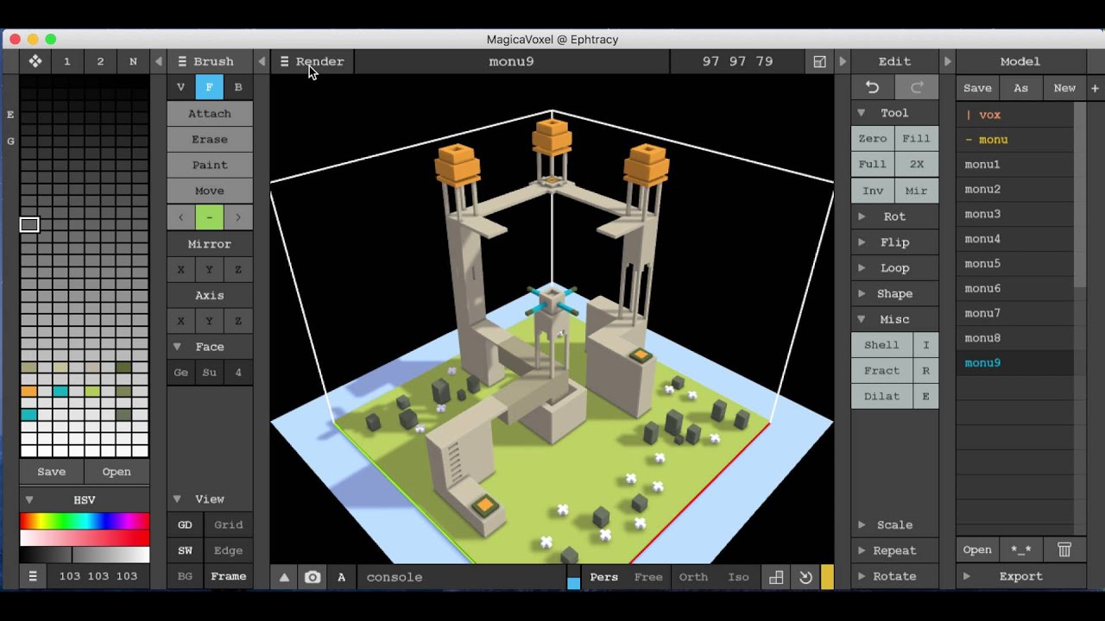Viewport: 1105px width, 621px height.
Task: Click the console input field
Action: pyautogui.click(x=462, y=577)
